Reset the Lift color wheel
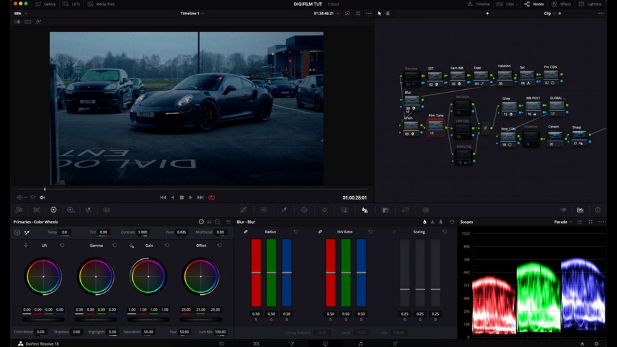 62,246
